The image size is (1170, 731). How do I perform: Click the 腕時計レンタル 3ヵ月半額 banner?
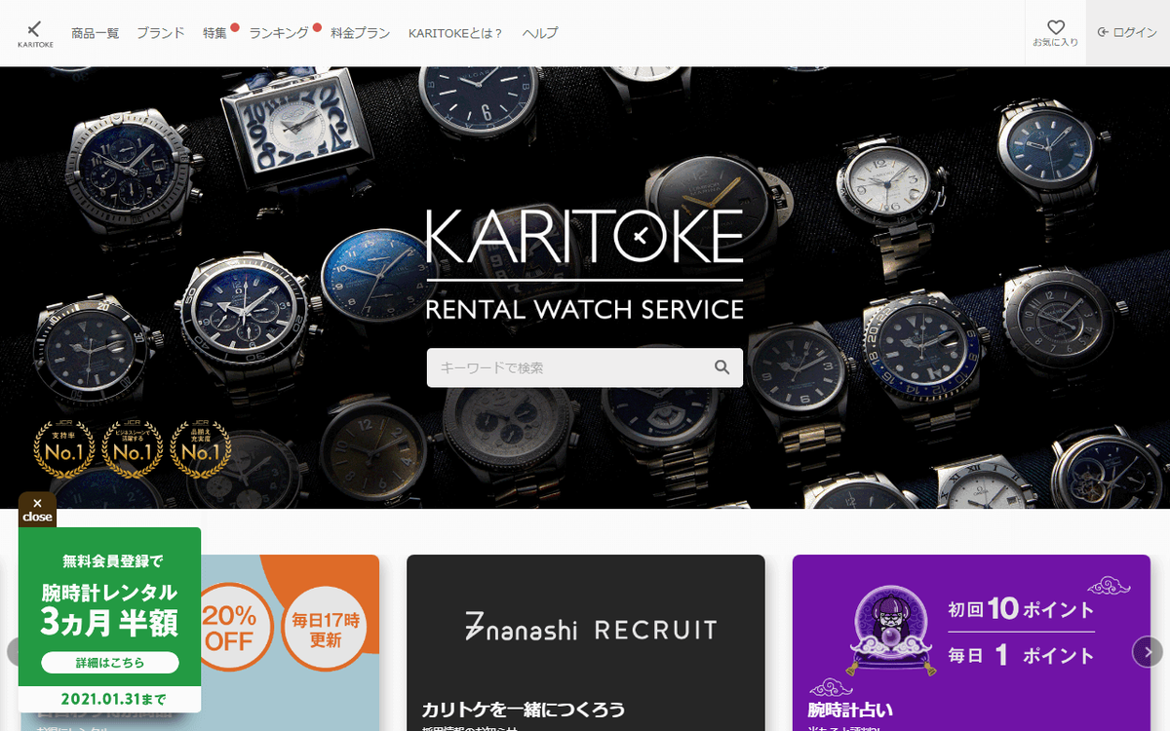point(110,619)
